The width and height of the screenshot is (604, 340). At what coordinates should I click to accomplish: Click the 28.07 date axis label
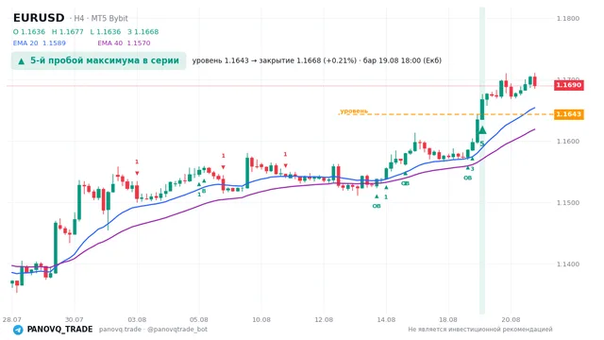pos(11,319)
